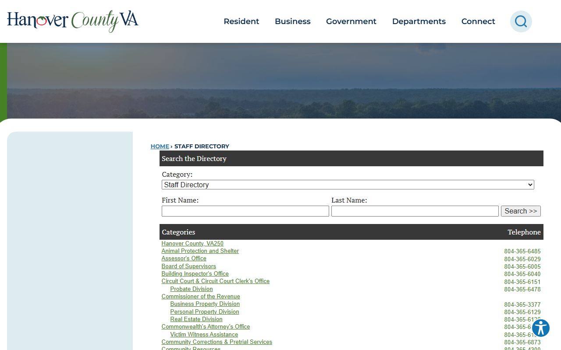The image size is (561, 350).
Task: Open the site search icon
Action: pos(521,21)
